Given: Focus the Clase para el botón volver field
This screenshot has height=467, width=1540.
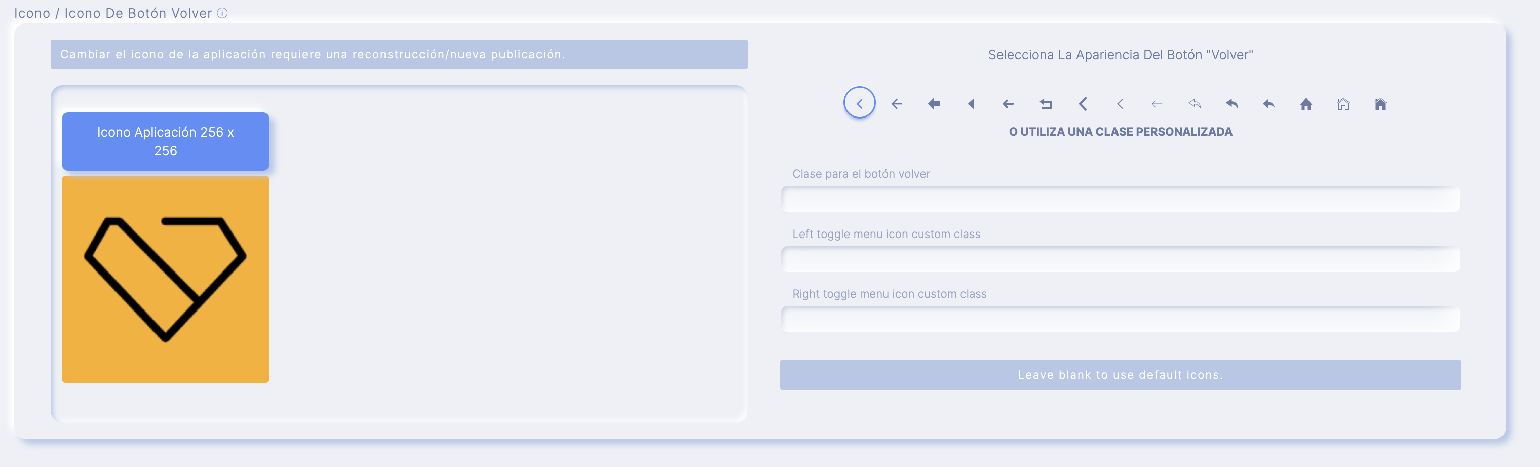Looking at the screenshot, I should click(1121, 199).
